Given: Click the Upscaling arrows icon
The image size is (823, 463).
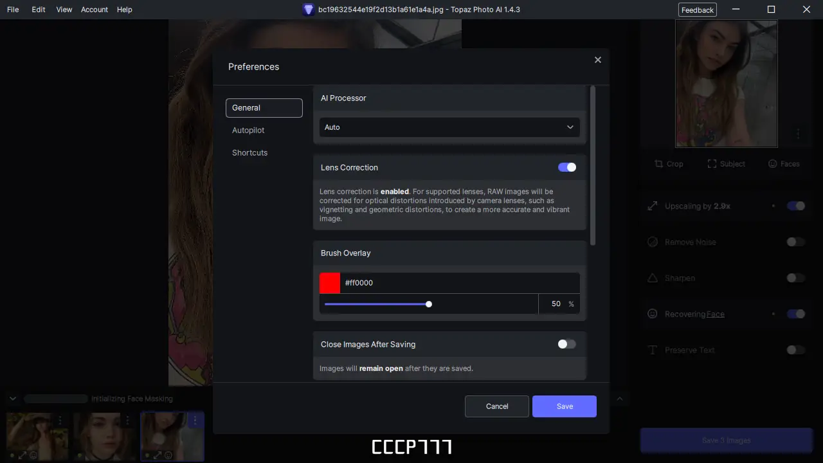Looking at the screenshot, I should 653,206.
